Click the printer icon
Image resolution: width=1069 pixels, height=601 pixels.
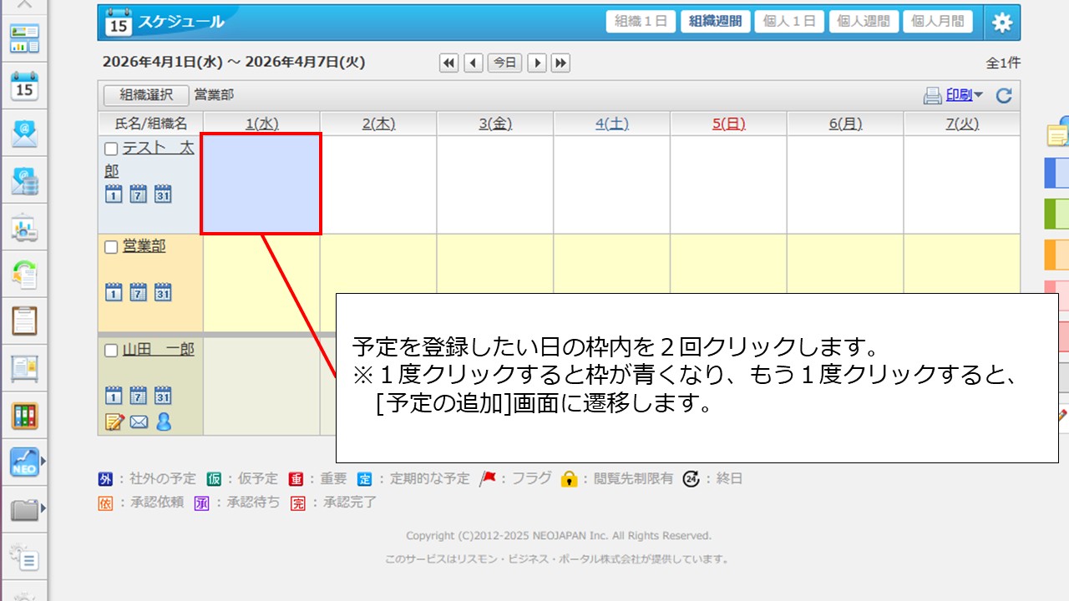pos(932,96)
